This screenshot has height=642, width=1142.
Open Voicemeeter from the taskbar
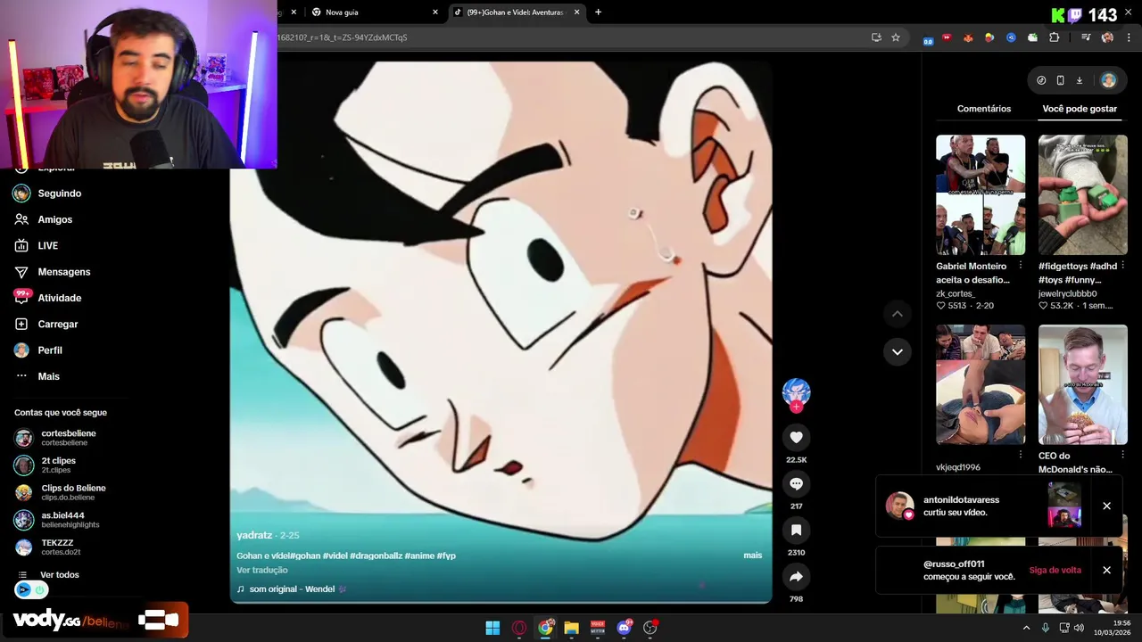point(598,628)
